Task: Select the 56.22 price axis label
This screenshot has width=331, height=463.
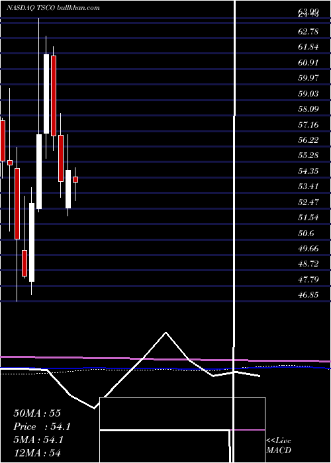Action: coord(308,140)
